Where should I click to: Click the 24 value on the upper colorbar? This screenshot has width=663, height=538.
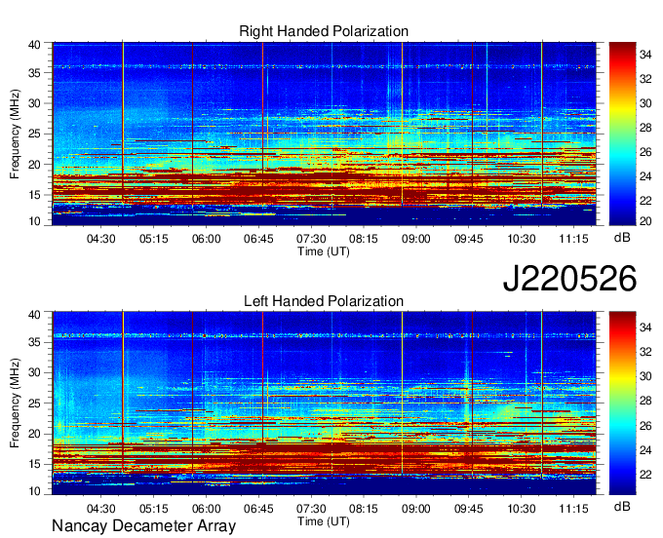pos(645,176)
